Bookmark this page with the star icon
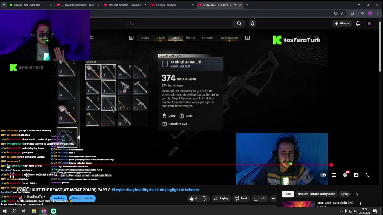This screenshot has width=383, height=215. pos(342,13)
